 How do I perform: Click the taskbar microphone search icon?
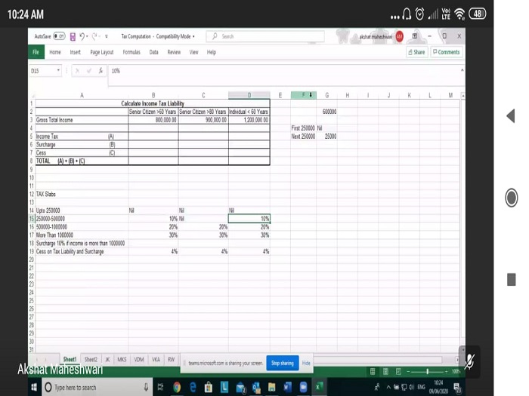[x=146, y=387]
